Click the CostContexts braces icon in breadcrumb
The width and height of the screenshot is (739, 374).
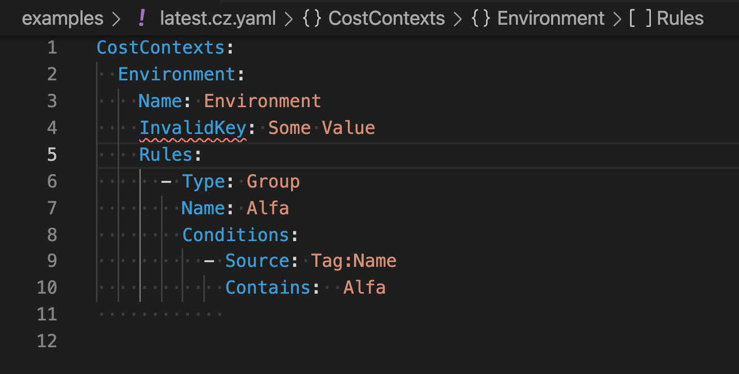point(313,19)
